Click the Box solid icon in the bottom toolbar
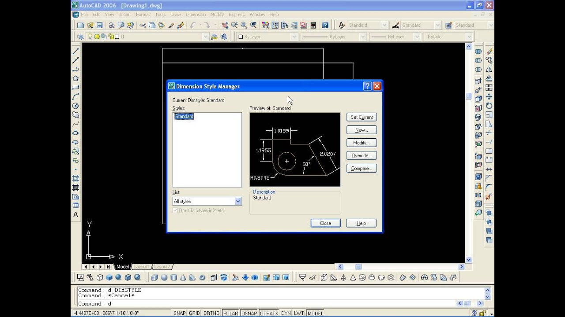Screen dimensions: 565x317 (154, 277)
